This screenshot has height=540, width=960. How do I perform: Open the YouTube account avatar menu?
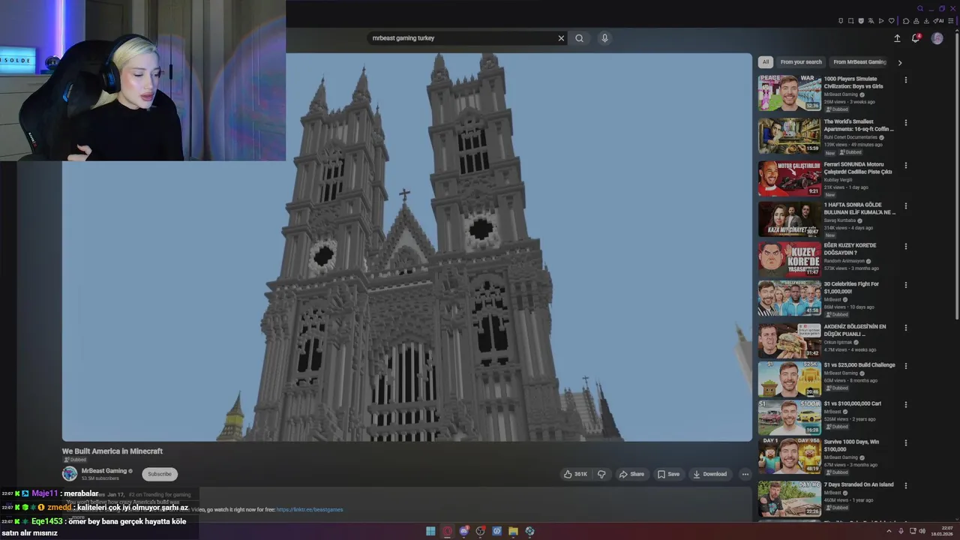coord(937,38)
